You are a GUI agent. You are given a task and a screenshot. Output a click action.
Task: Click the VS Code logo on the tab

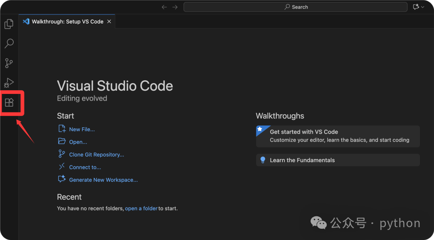(x=26, y=21)
